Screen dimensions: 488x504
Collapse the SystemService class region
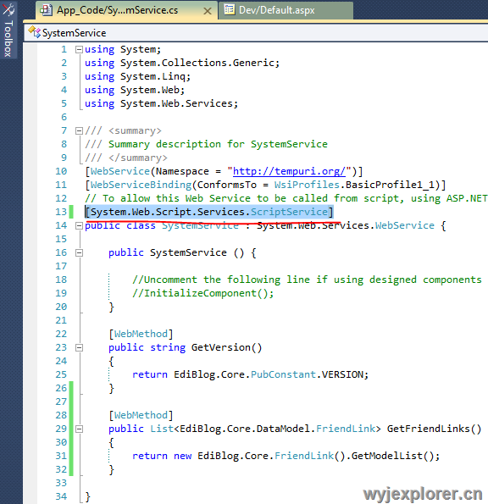[79, 226]
